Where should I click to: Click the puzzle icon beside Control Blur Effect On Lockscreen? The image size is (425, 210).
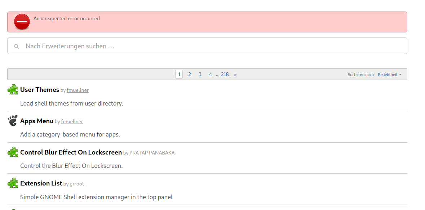(x=13, y=152)
